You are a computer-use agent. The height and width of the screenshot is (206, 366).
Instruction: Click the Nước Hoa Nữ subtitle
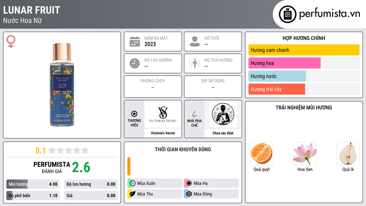(x=23, y=21)
